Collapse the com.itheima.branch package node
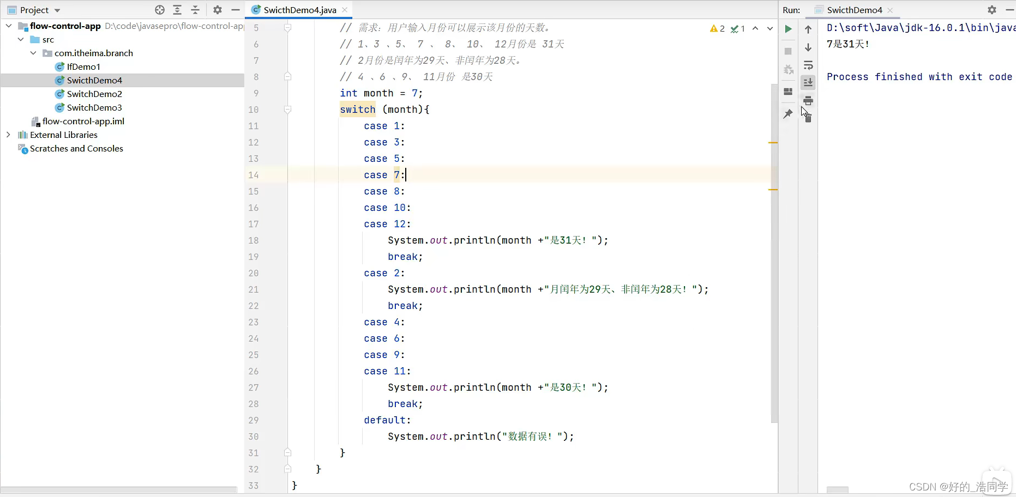This screenshot has height=497, width=1016. click(33, 53)
